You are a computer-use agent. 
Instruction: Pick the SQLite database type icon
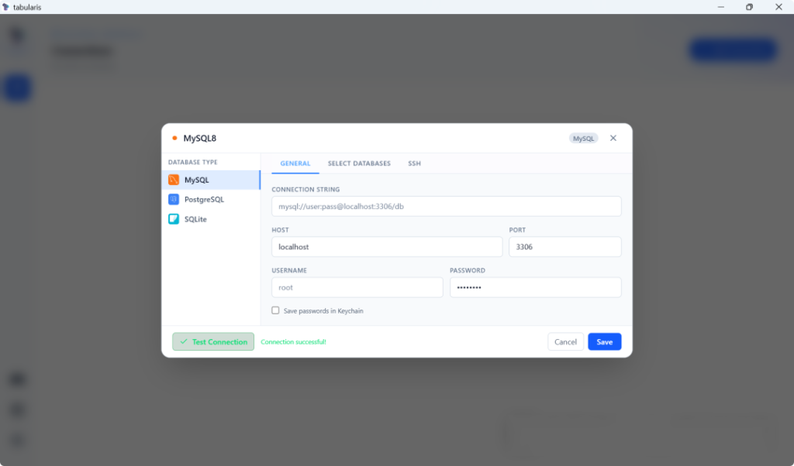[174, 219]
